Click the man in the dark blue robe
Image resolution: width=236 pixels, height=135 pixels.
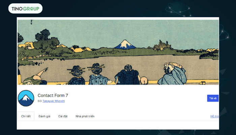pyautogui.click(x=128, y=75)
